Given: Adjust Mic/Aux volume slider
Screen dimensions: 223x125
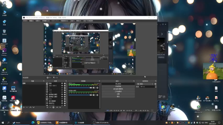Looking at the screenshot, I should coord(80,88).
